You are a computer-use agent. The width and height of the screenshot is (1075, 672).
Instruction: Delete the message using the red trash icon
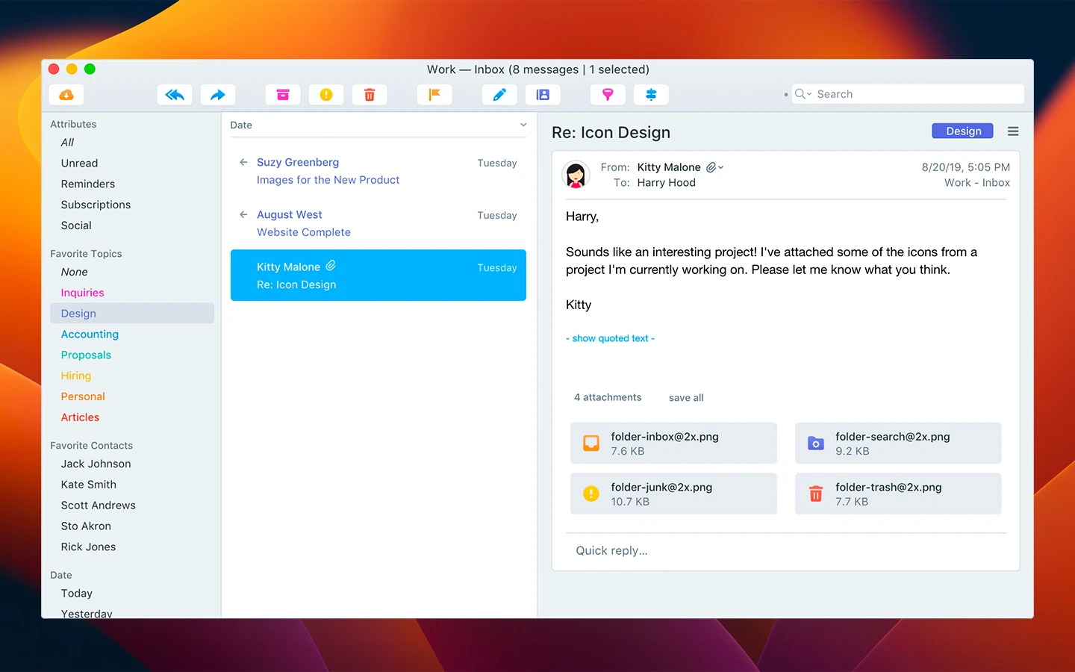[370, 95]
